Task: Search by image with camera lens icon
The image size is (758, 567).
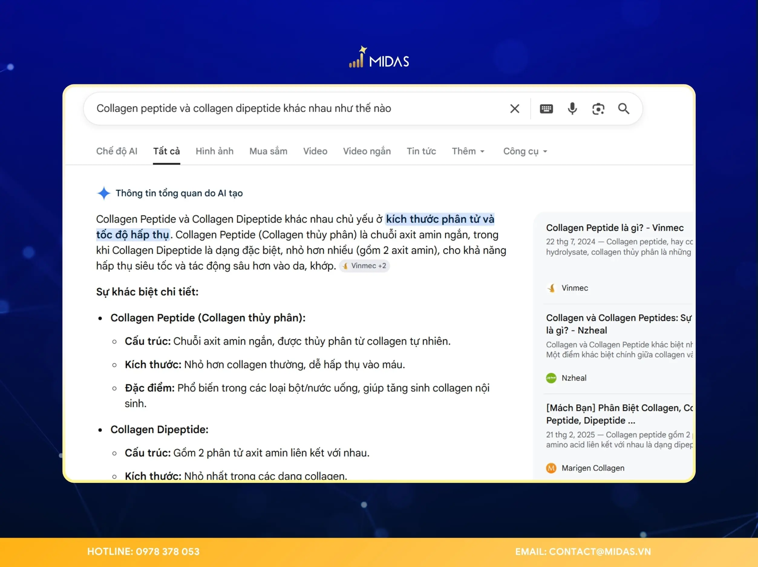Action: (x=598, y=109)
